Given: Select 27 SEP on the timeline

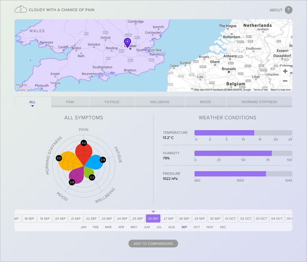Looking at the screenshot, I should tap(168, 219).
